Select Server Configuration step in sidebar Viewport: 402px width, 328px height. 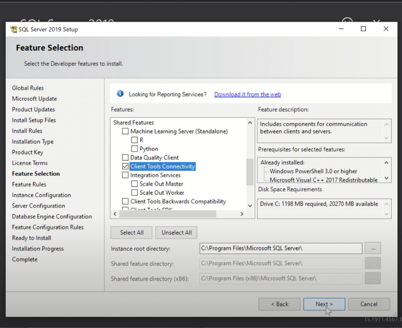38,206
